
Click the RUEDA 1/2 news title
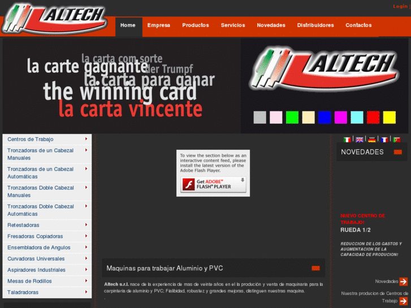tap(356, 230)
